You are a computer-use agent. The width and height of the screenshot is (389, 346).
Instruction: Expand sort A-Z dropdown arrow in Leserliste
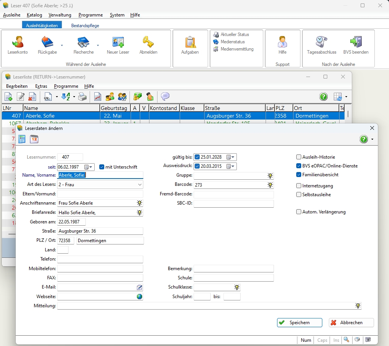pos(74,97)
